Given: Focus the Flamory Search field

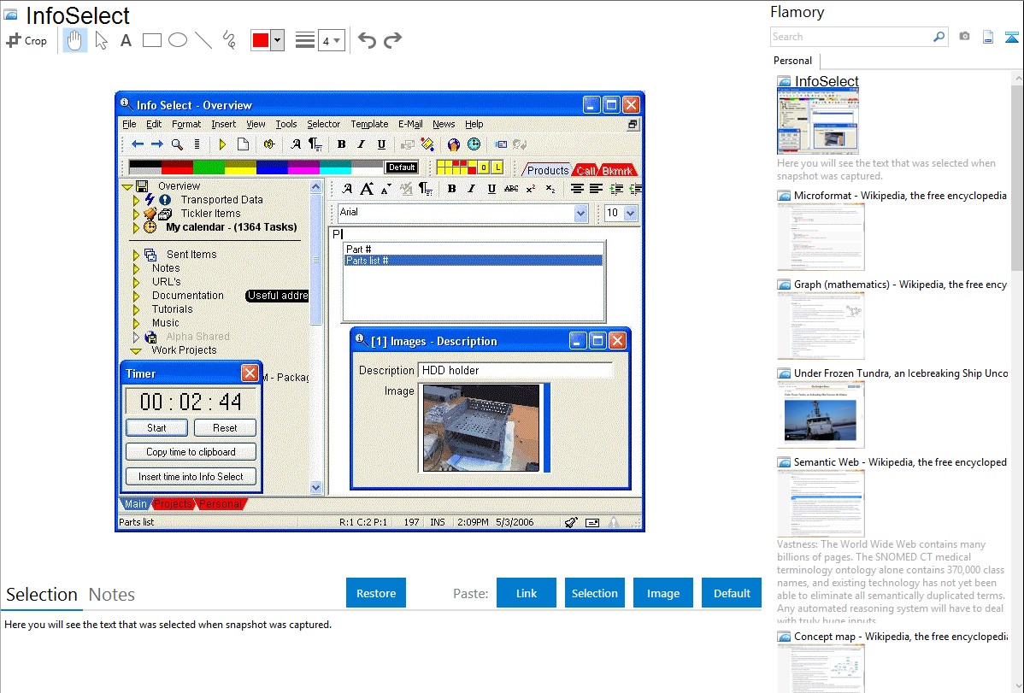Looking at the screenshot, I should (x=851, y=37).
